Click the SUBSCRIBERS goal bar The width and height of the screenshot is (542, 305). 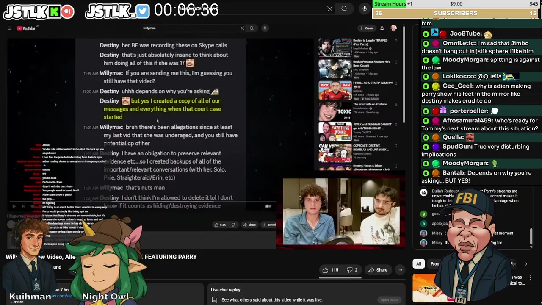456,13
